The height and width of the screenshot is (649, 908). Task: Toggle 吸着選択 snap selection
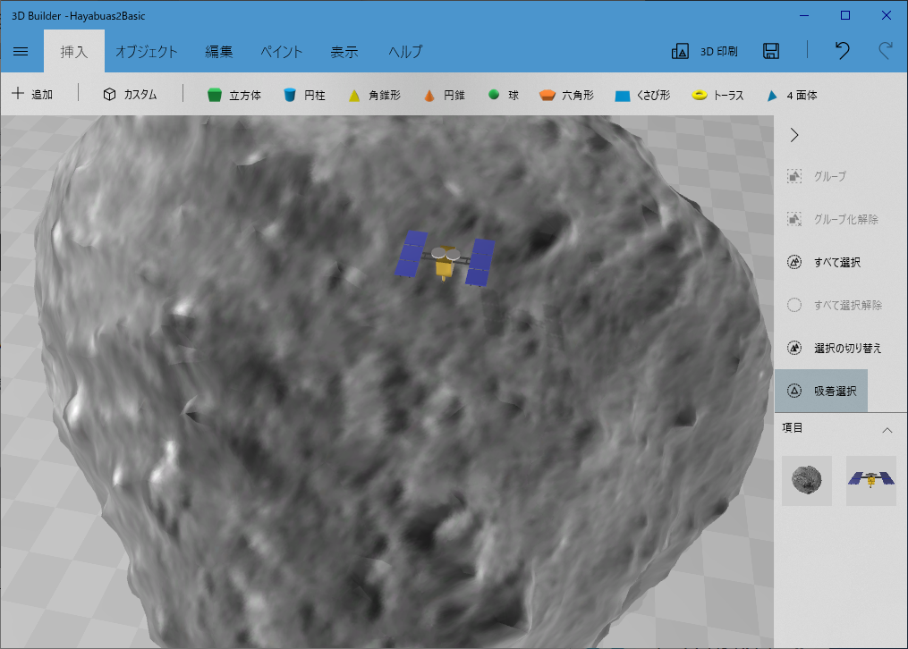tap(821, 391)
